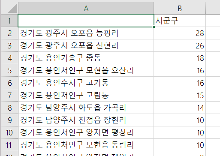Click cell B1 containing 시군구
The image size is (220, 156).
[x=180, y=21]
